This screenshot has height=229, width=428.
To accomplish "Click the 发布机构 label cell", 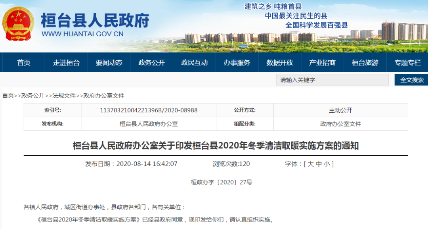I will tap(53, 124).
